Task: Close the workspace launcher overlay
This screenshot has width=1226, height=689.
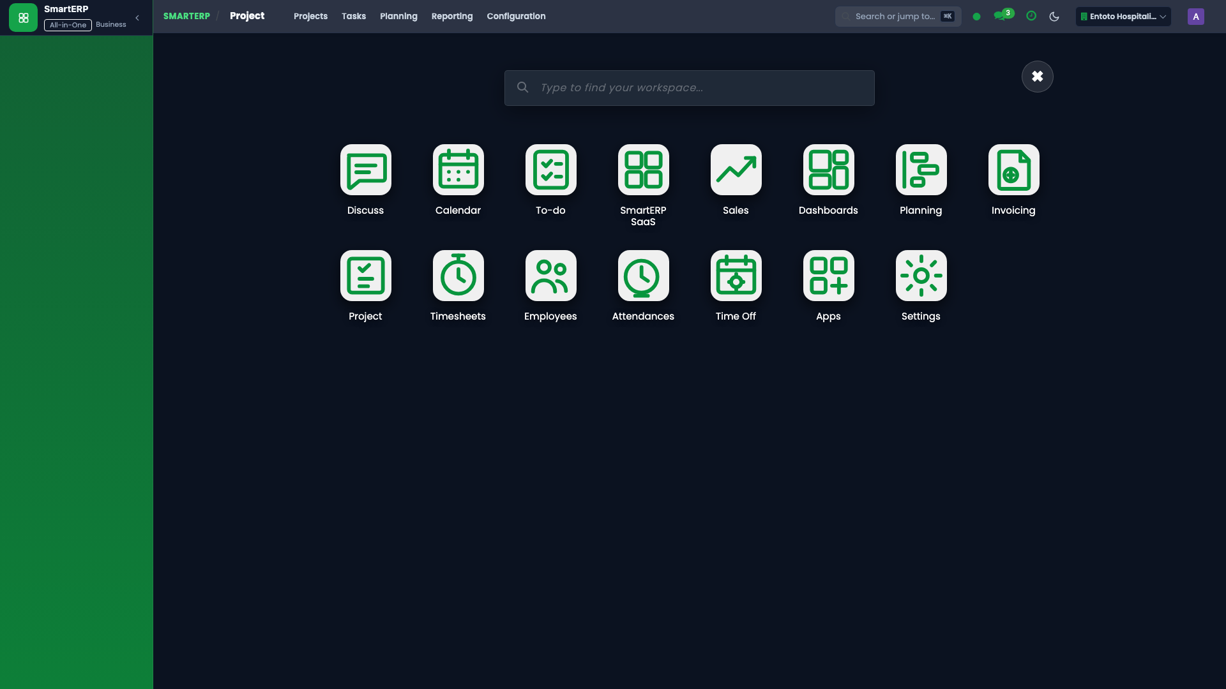Action: coord(1038,77)
